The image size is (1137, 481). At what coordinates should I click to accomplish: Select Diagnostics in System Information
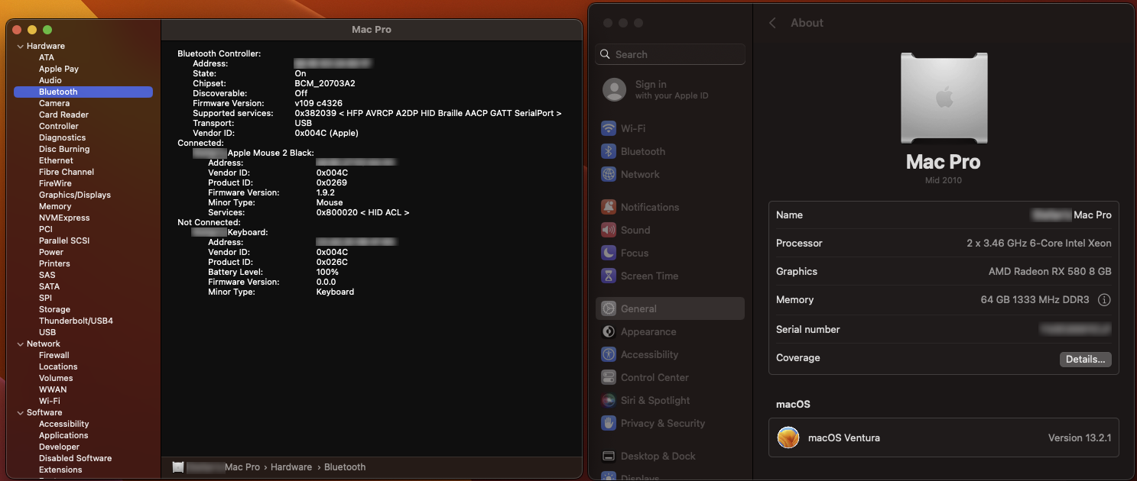[x=62, y=137]
